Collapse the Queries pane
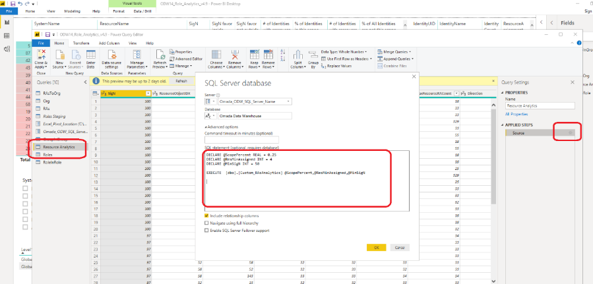The image size is (593, 284). click(x=85, y=82)
